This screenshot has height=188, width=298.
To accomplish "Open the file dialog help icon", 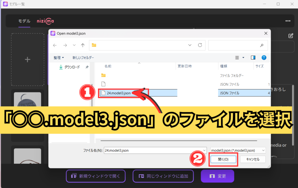I will (264, 58).
